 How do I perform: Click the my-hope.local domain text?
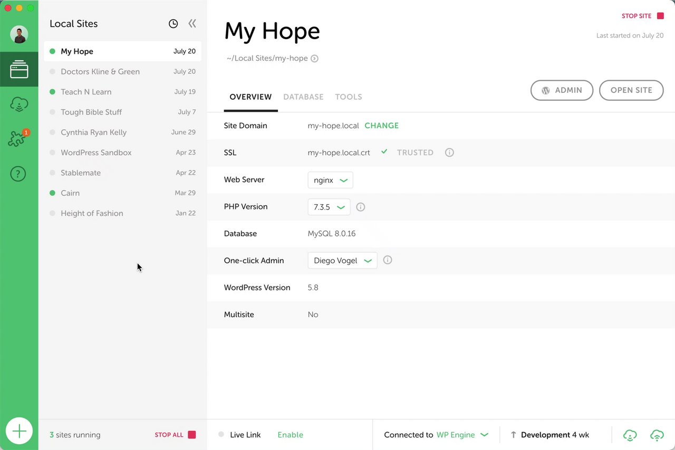tap(333, 126)
